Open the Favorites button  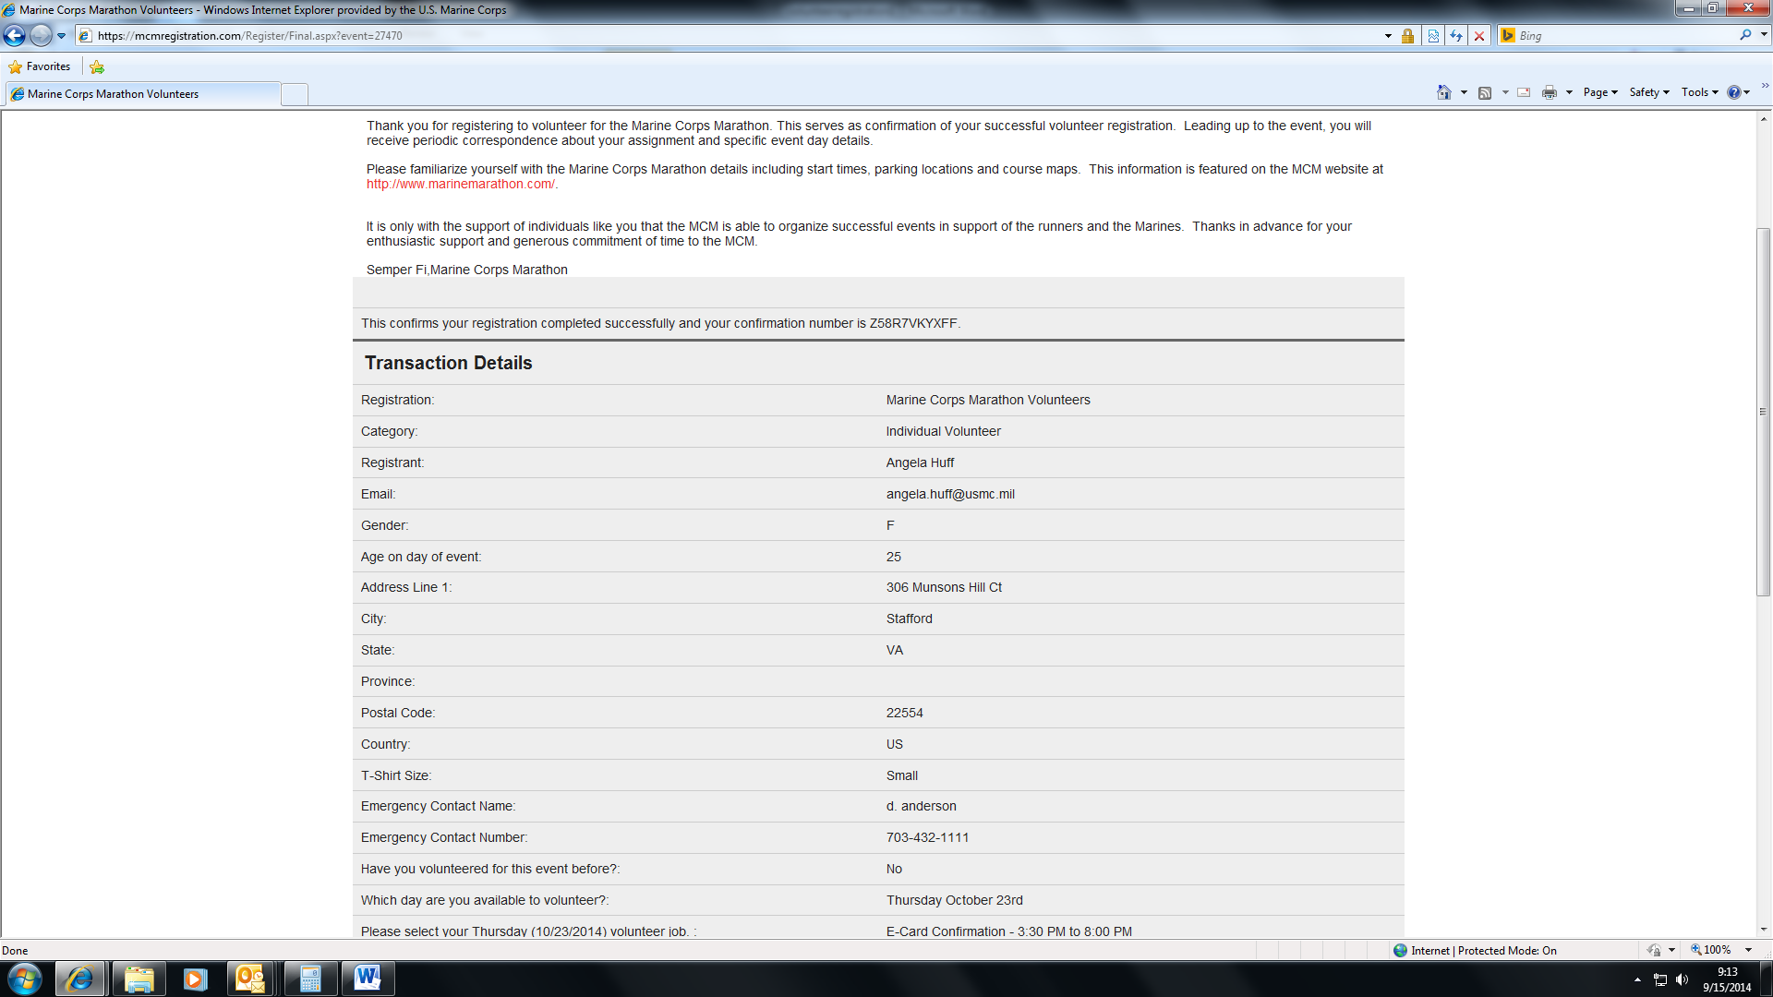point(40,66)
